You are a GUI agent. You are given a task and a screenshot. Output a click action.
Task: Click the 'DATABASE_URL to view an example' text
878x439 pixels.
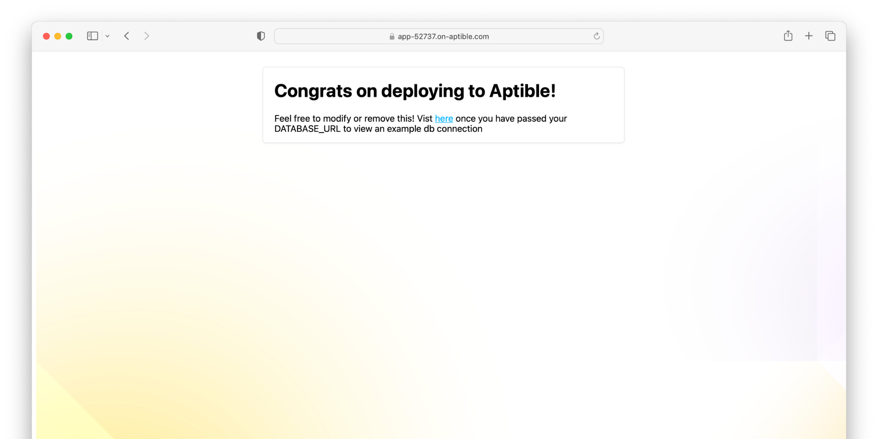point(348,129)
